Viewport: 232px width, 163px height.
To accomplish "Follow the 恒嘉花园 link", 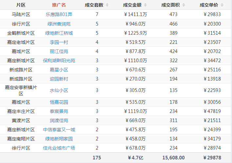I will [x=59, y=102].
